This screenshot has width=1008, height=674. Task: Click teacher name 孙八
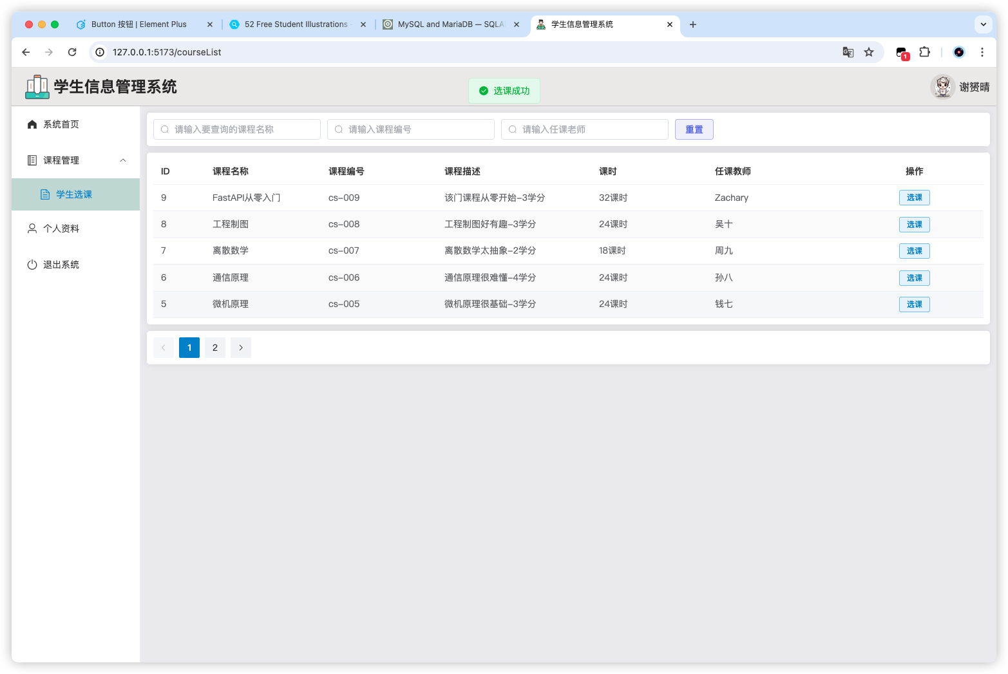point(724,277)
